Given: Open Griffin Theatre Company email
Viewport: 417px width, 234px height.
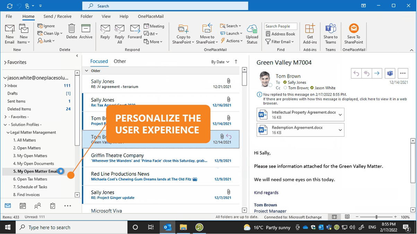Looking at the screenshot, I should 161,158.
